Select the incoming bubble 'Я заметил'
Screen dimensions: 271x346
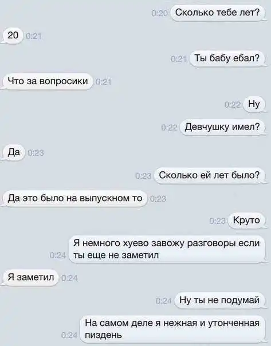point(31,278)
